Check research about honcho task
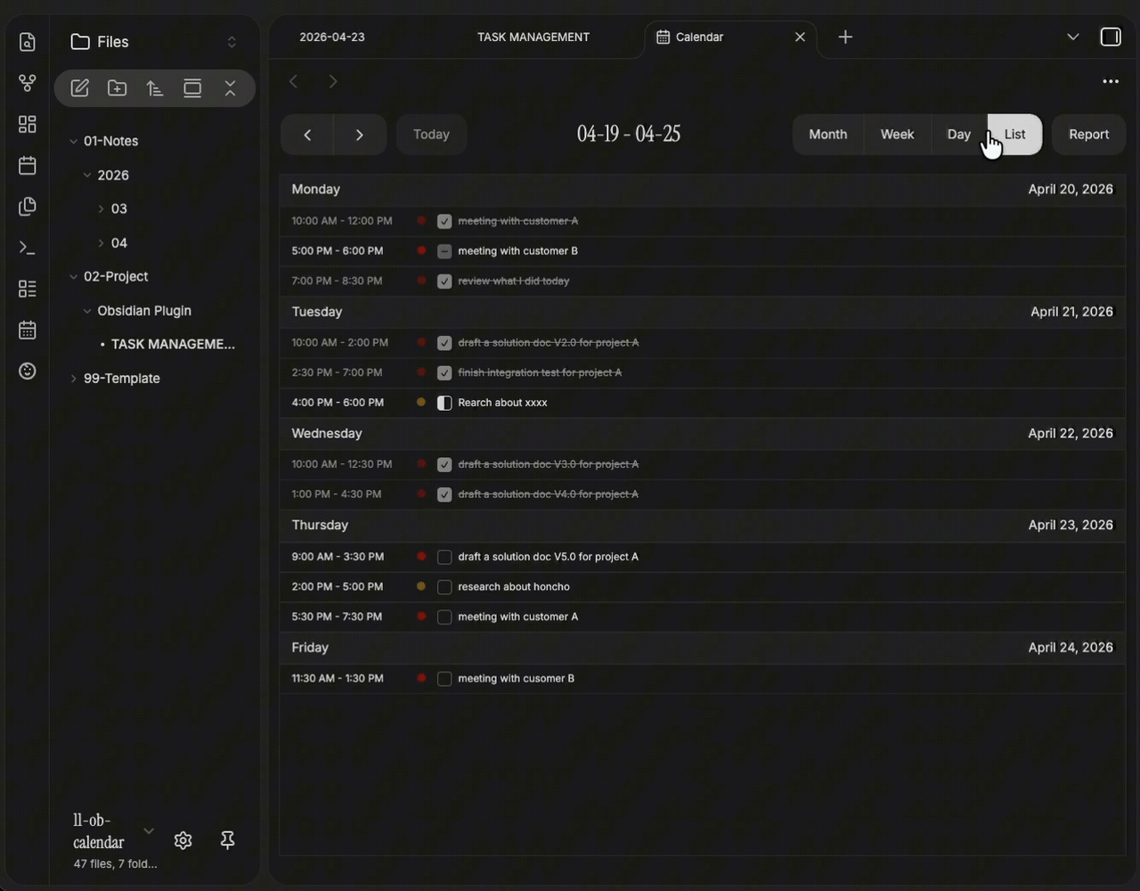Viewport: 1140px width, 891px height. (444, 586)
